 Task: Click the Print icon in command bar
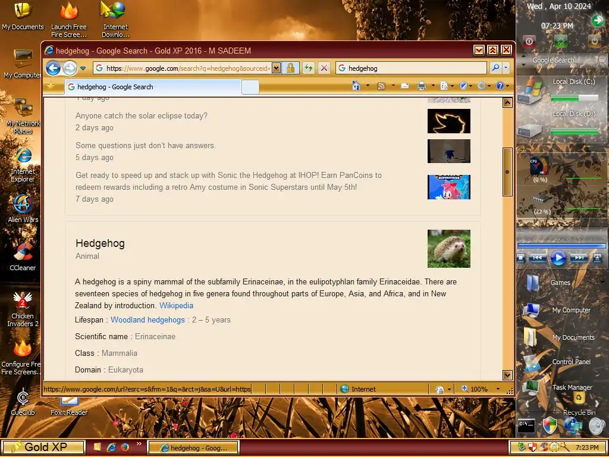(x=422, y=86)
